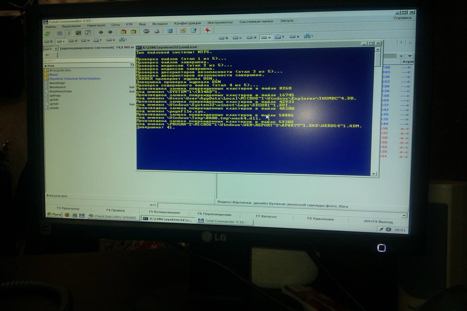Screen dimensions: 467x311
Task: Click the refresh panel toolbar icon
Action: (47, 34)
